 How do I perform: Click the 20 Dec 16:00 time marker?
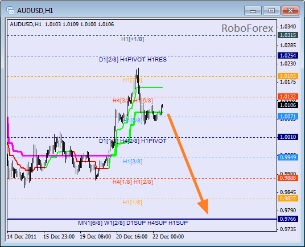point(131,237)
